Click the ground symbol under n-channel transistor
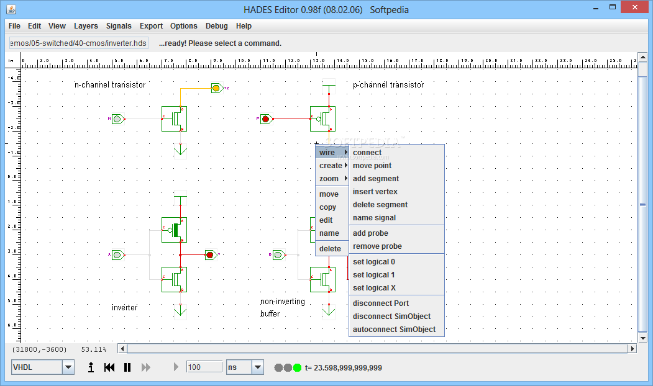 (x=180, y=150)
